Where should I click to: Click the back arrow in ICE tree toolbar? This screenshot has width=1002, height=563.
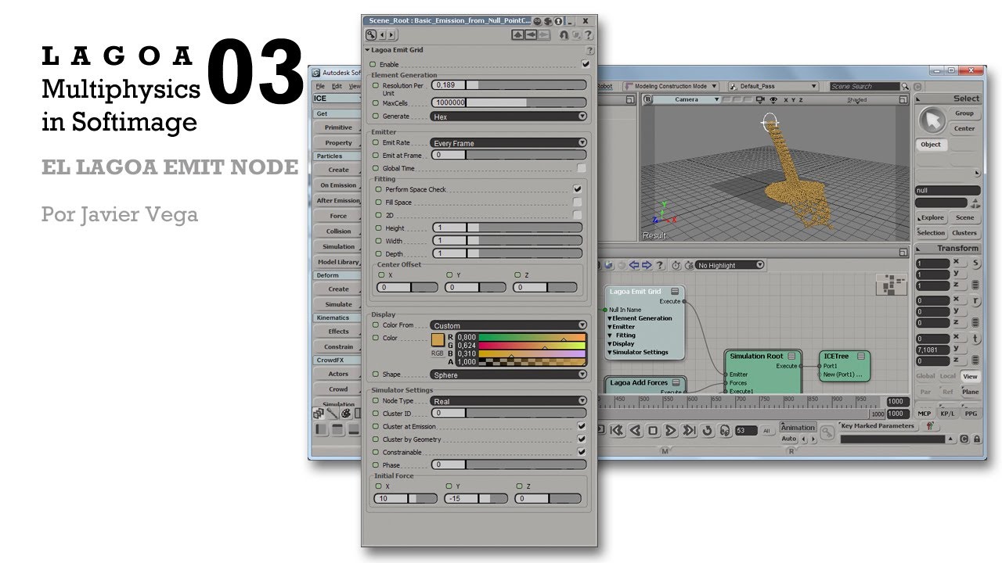(x=634, y=265)
